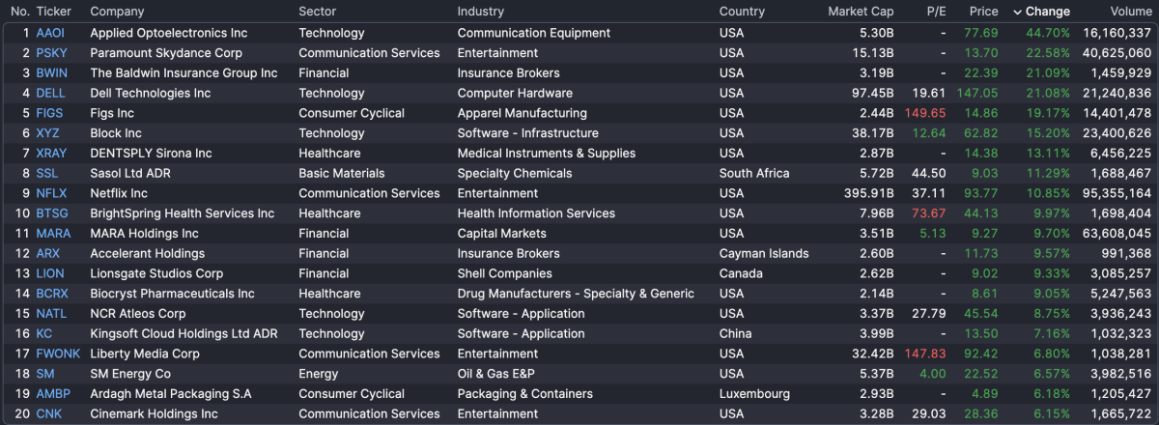Click the NFLX ticker symbol

51,193
